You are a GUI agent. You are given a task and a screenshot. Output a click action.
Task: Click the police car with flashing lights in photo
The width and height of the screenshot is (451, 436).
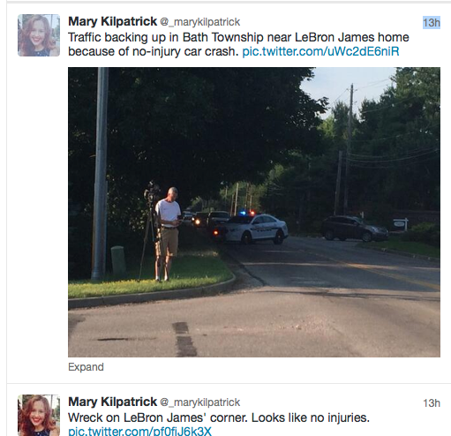coord(252,228)
